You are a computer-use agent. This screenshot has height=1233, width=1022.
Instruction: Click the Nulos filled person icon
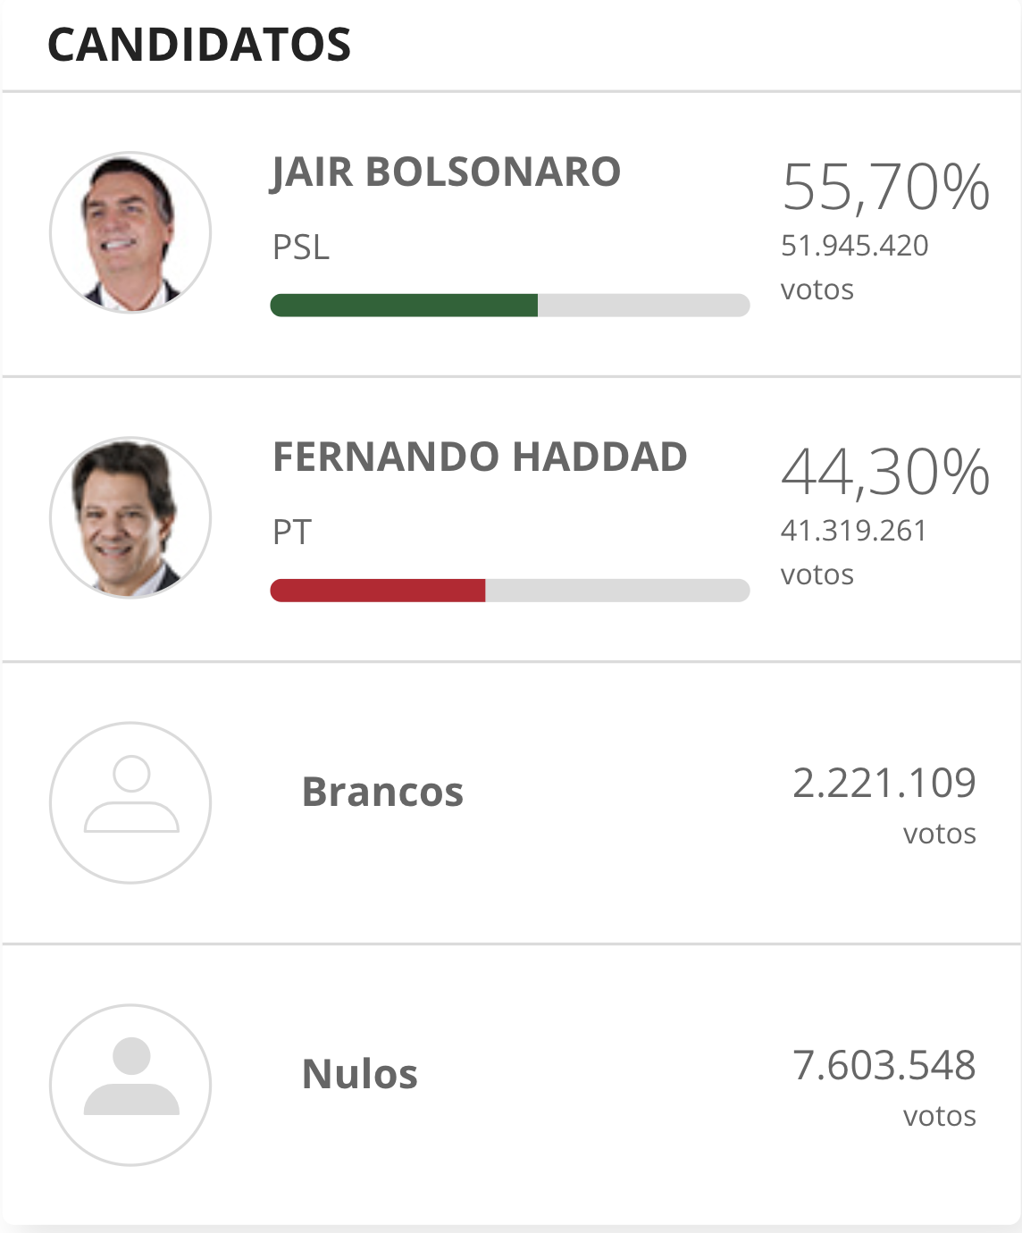click(x=130, y=1085)
